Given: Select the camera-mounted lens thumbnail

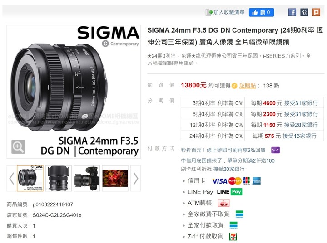Looking at the screenshot, I should coord(87,179).
